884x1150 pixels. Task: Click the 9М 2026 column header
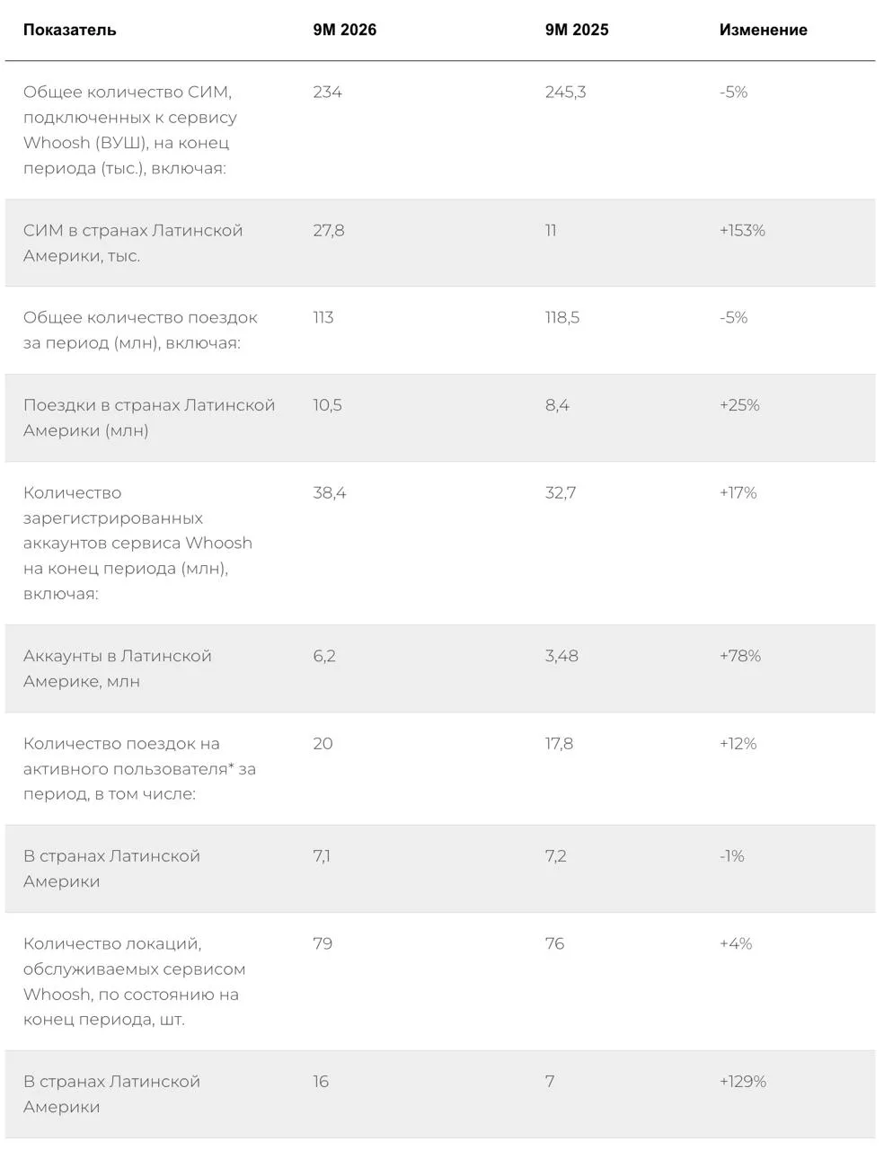point(345,30)
